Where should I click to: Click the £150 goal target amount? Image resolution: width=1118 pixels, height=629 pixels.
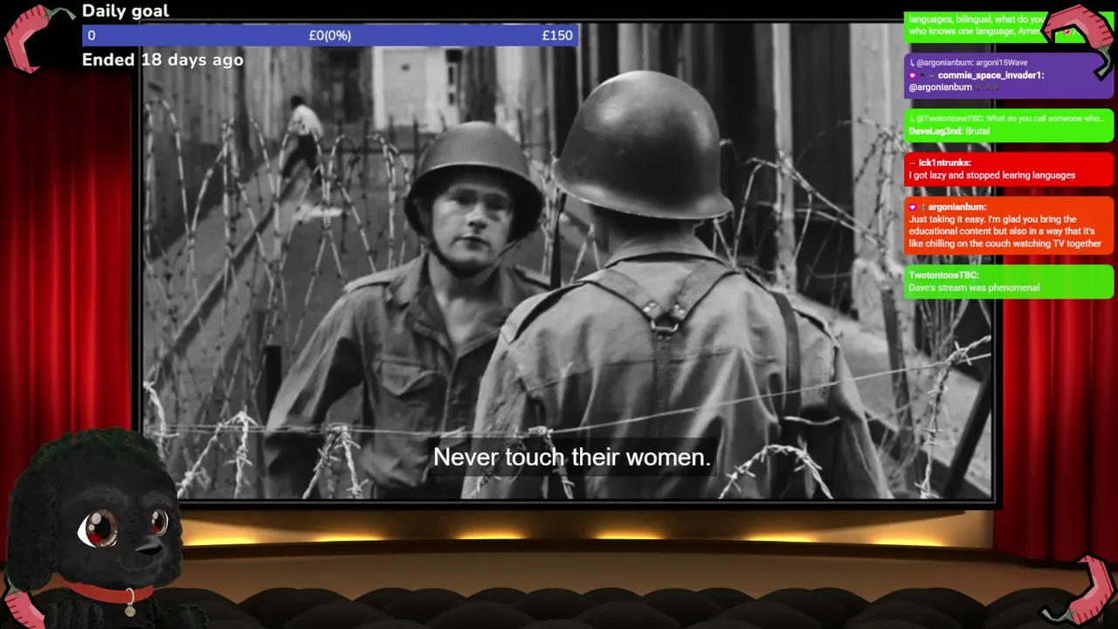click(557, 36)
